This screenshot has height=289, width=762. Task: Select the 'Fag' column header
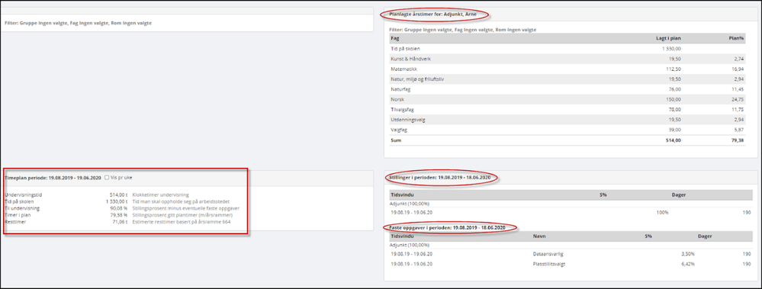click(394, 38)
